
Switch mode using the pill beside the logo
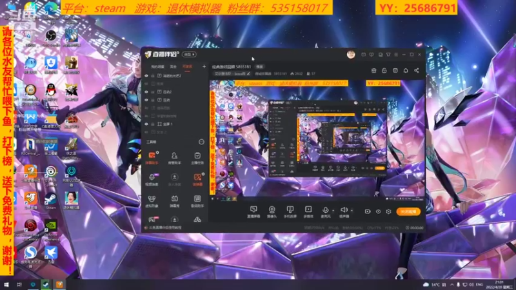189,54
